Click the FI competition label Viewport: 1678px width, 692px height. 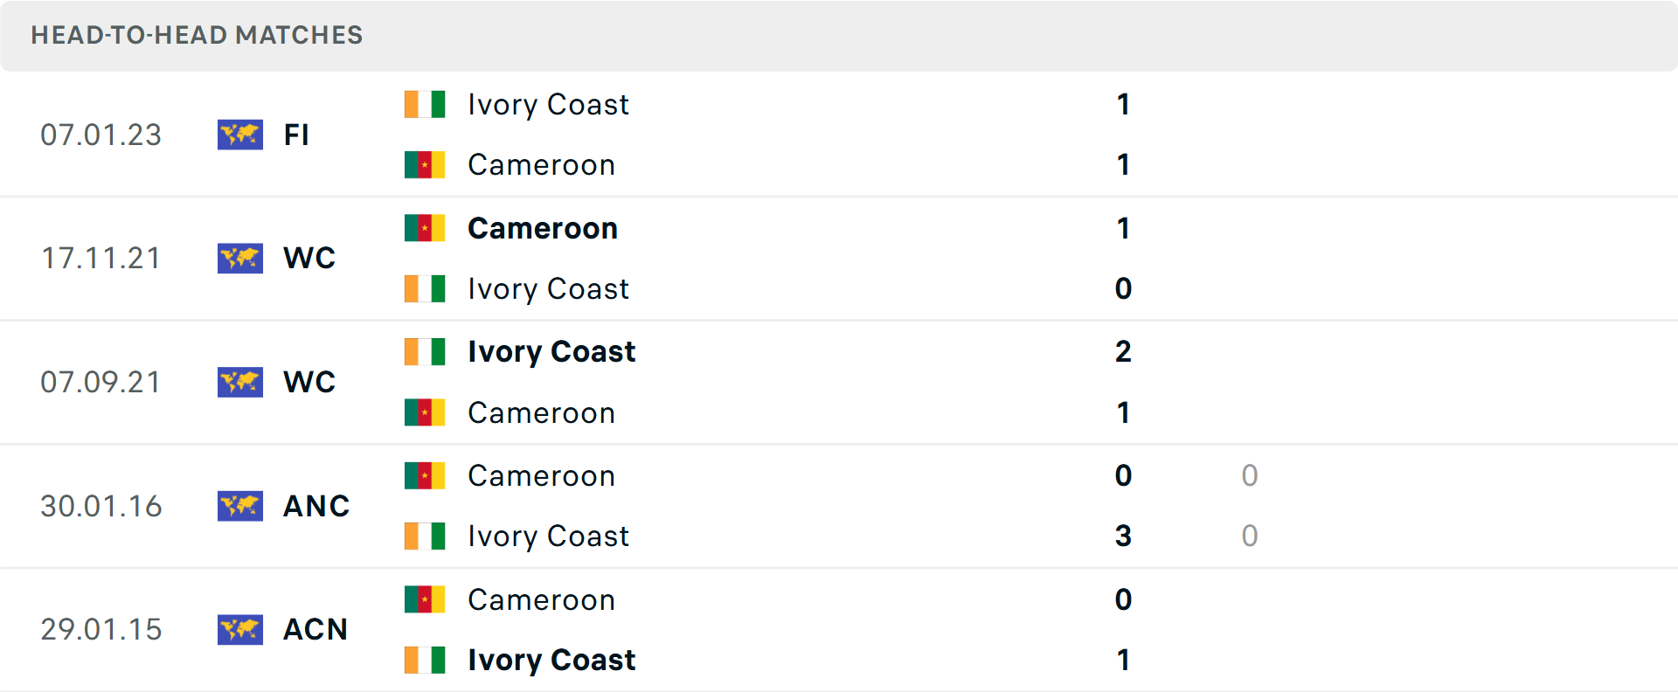pyautogui.click(x=296, y=135)
